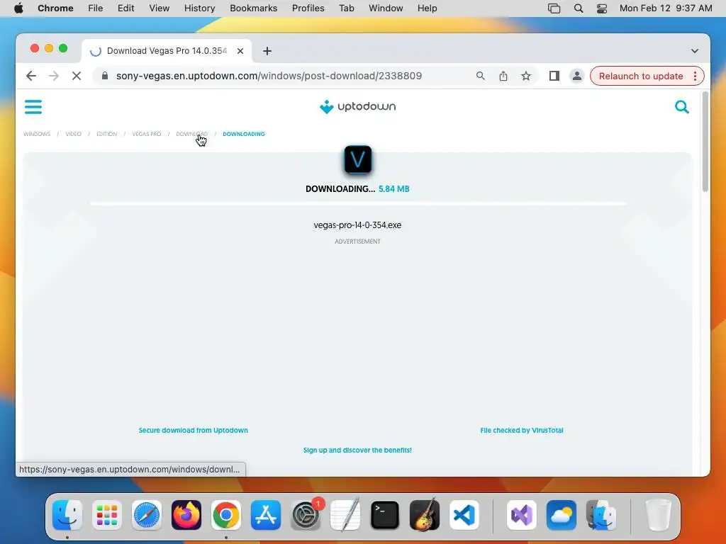726x544 pixels.
Task: Click the vegas-pro-14-0-354.exe filename
Action: (x=357, y=225)
